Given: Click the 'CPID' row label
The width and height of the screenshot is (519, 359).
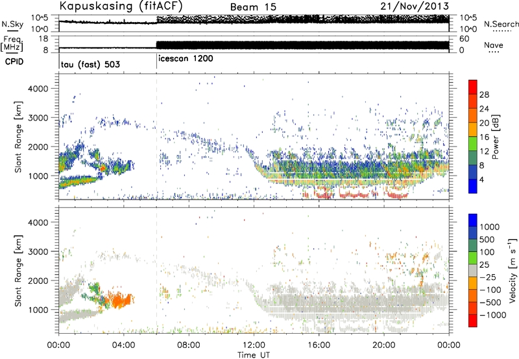Looking at the screenshot, I should 14,62.
